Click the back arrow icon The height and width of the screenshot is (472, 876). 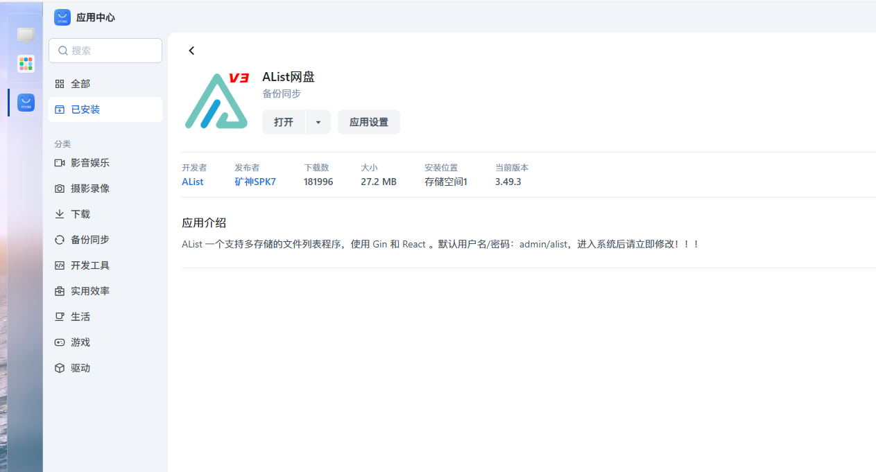click(191, 51)
